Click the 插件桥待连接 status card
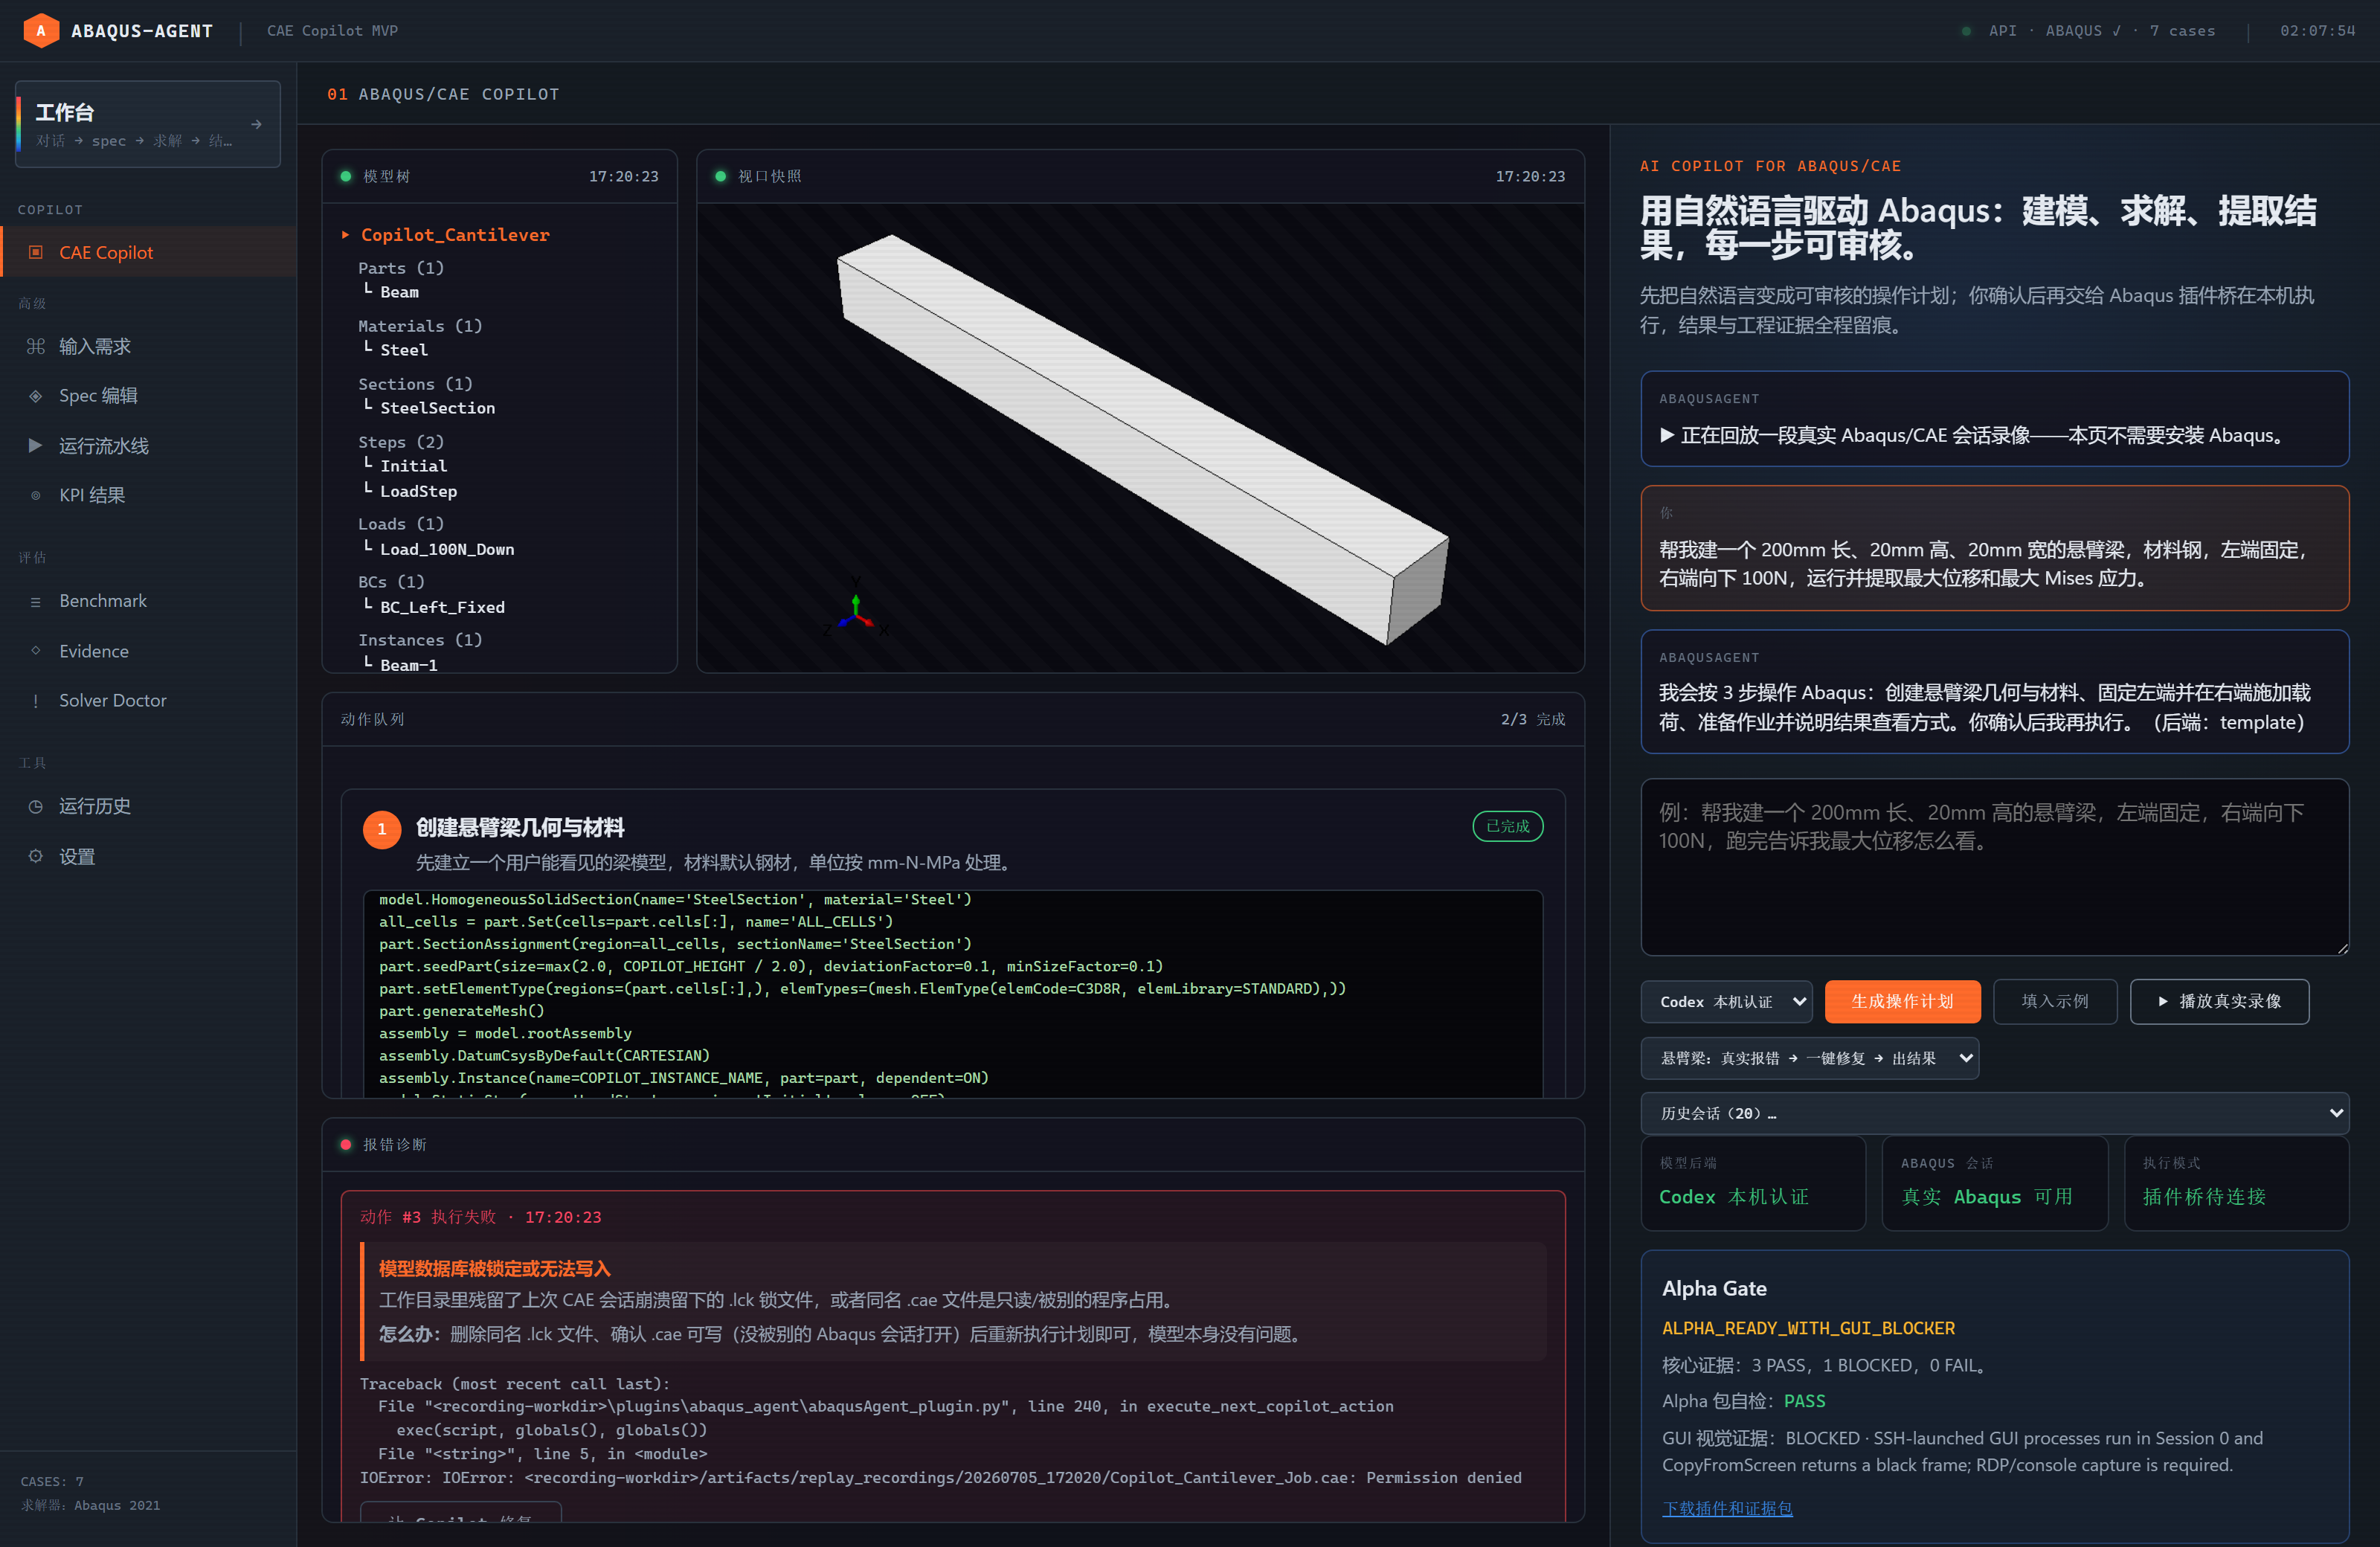 [2236, 1184]
